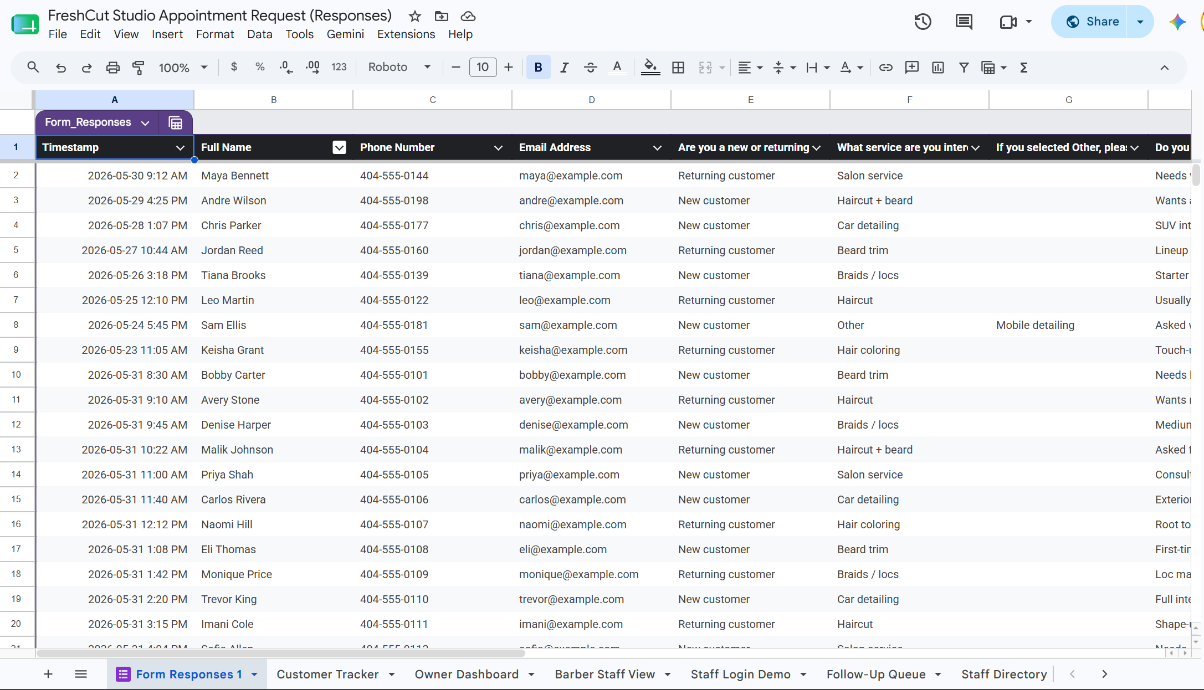
Task: Go to the Sheets home icon
Action: click(25, 24)
